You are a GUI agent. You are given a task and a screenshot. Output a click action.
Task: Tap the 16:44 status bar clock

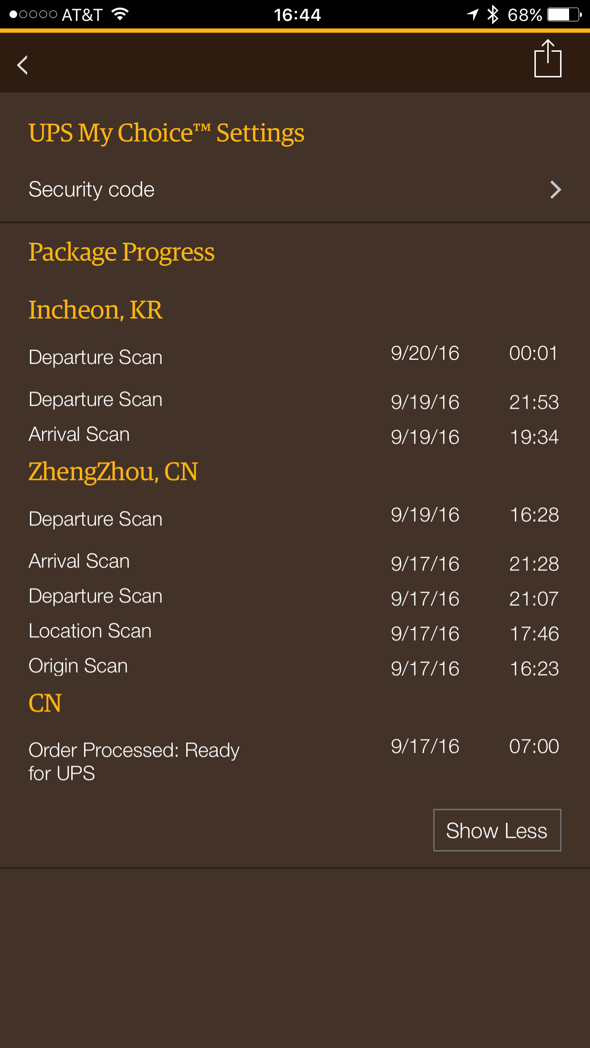[297, 15]
